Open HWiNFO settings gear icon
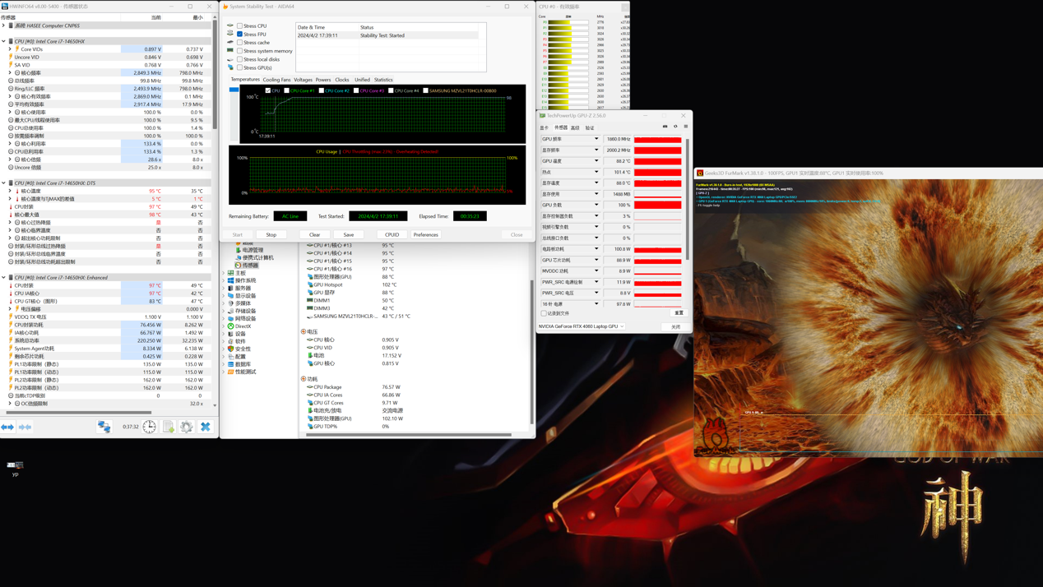Screen dimensions: 1043x587 coord(187,427)
